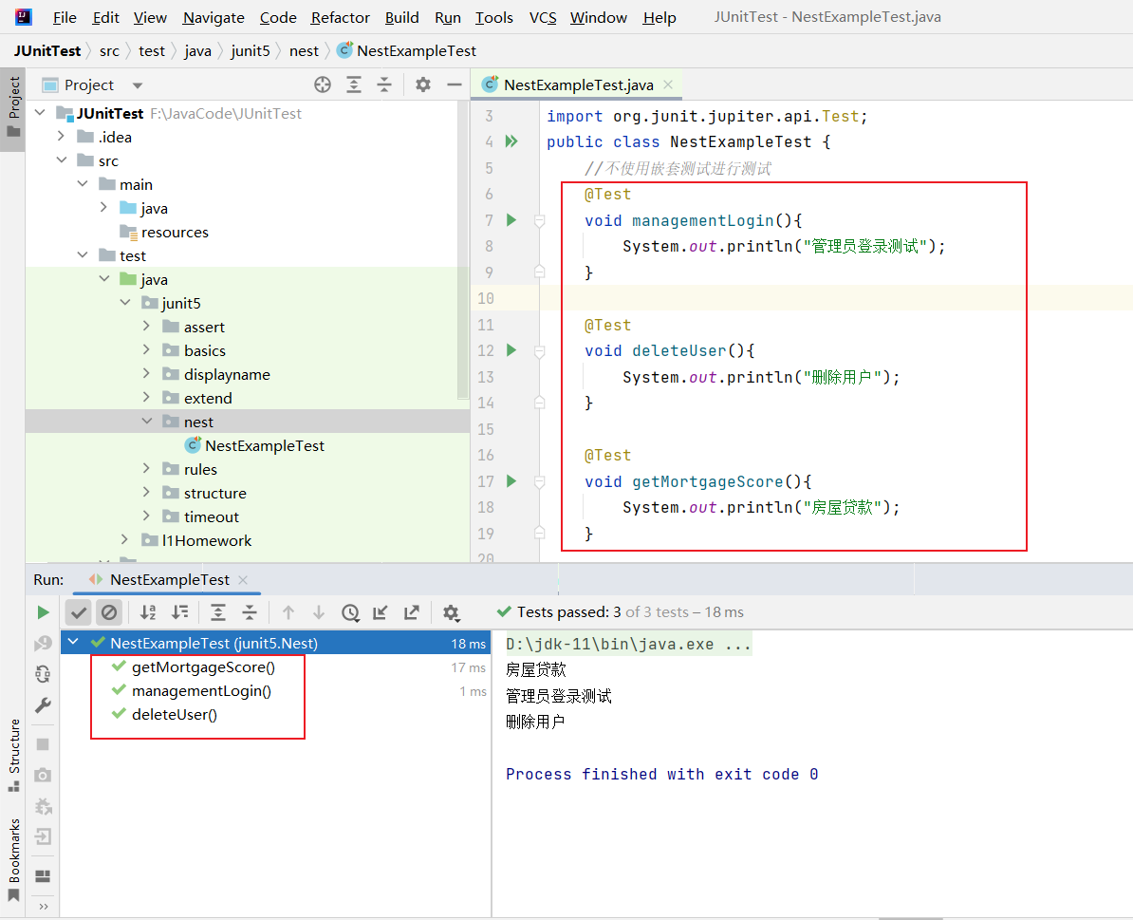Screen dimensions: 1133x920
Task: Click the locate/select opened file icon
Action: [x=323, y=84]
